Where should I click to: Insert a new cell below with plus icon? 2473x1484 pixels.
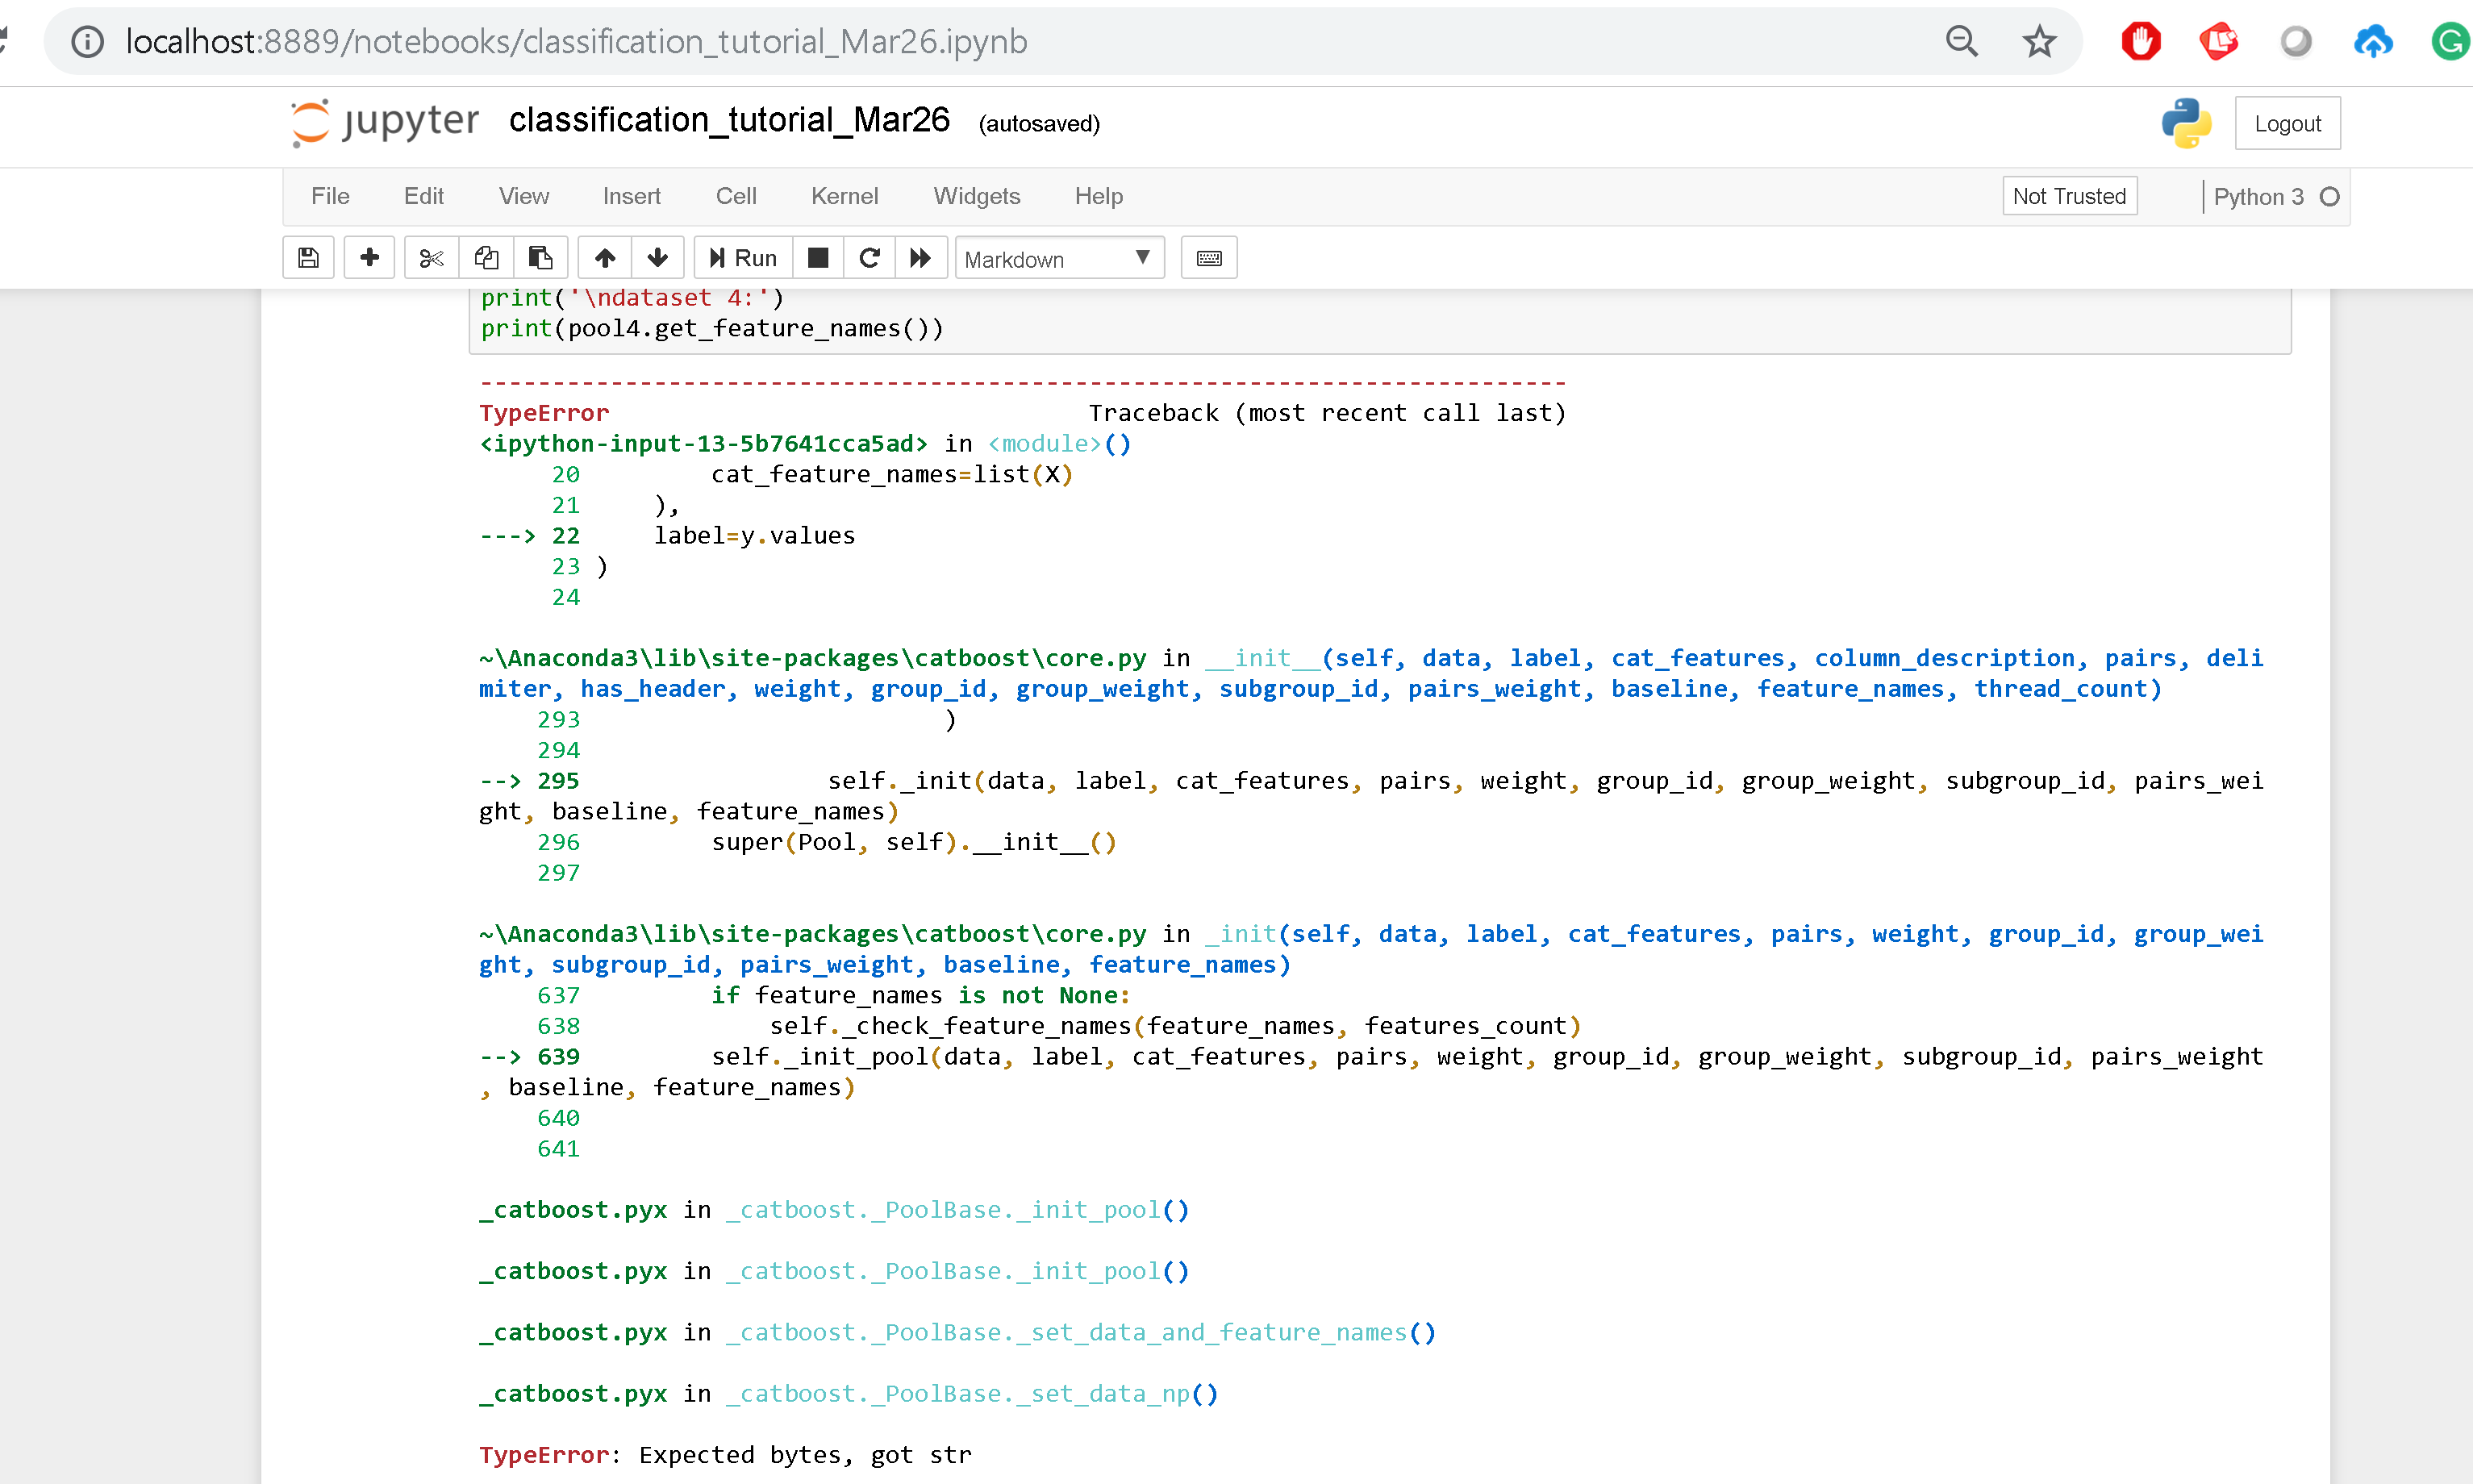[x=369, y=258]
